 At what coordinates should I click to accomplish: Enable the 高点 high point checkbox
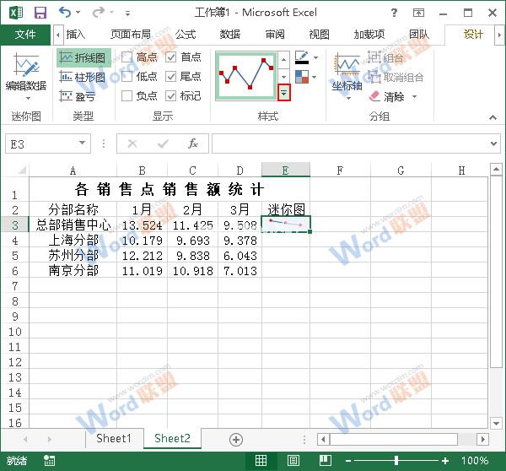point(126,57)
